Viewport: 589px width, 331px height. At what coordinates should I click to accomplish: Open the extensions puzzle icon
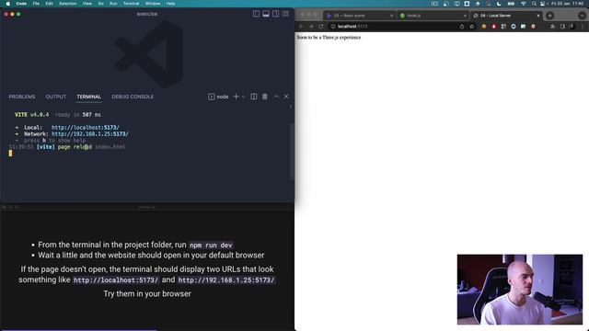[552, 27]
